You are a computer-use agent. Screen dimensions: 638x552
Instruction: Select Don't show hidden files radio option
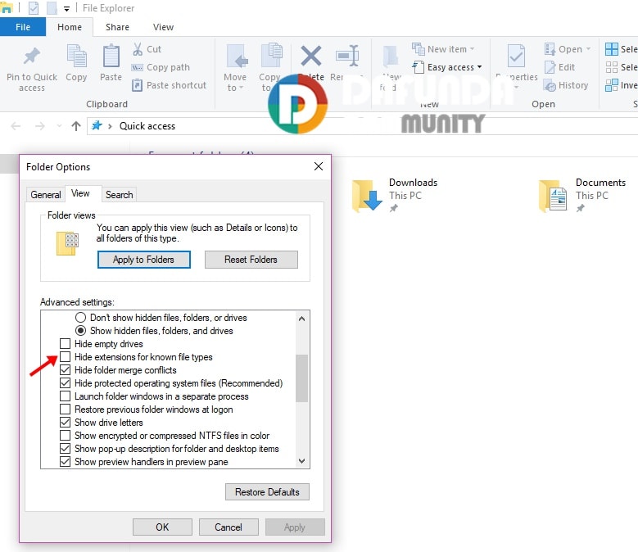coord(81,318)
